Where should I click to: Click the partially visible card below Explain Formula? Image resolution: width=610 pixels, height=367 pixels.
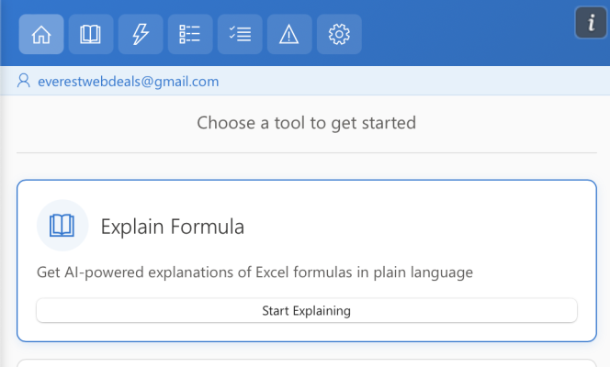306,362
